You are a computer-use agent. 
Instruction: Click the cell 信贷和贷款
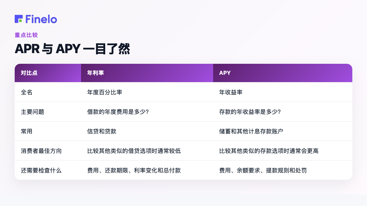(102, 131)
